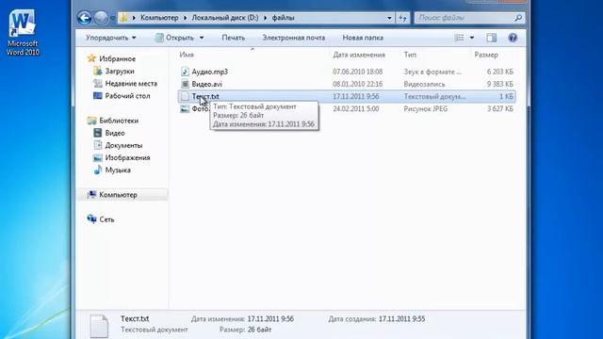Open Загрузки in the navigation pane
603x339 pixels.
click(120, 72)
